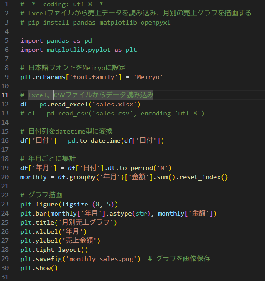Click the commented read_csv line
The image size is (265, 281).
click(x=112, y=113)
